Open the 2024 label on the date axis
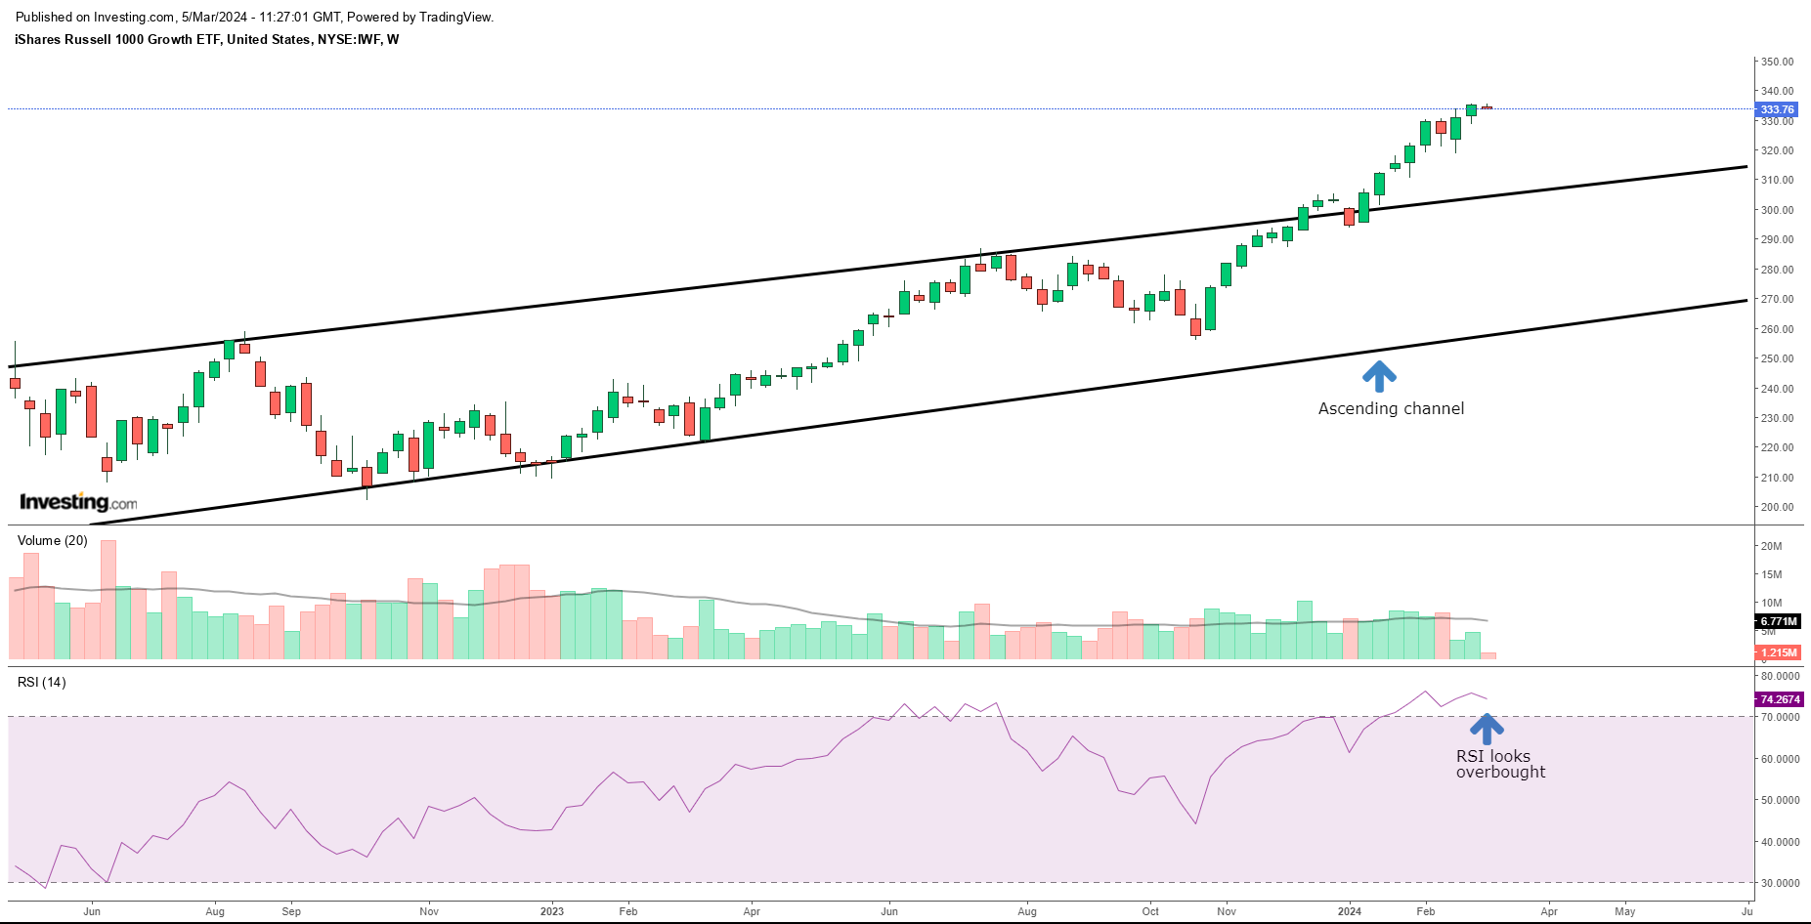This screenshot has height=924, width=1811. (1349, 910)
